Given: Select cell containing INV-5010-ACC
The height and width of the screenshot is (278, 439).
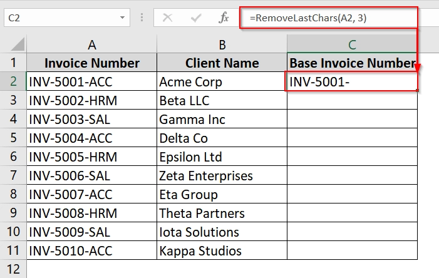Looking at the screenshot, I should tap(92, 250).
